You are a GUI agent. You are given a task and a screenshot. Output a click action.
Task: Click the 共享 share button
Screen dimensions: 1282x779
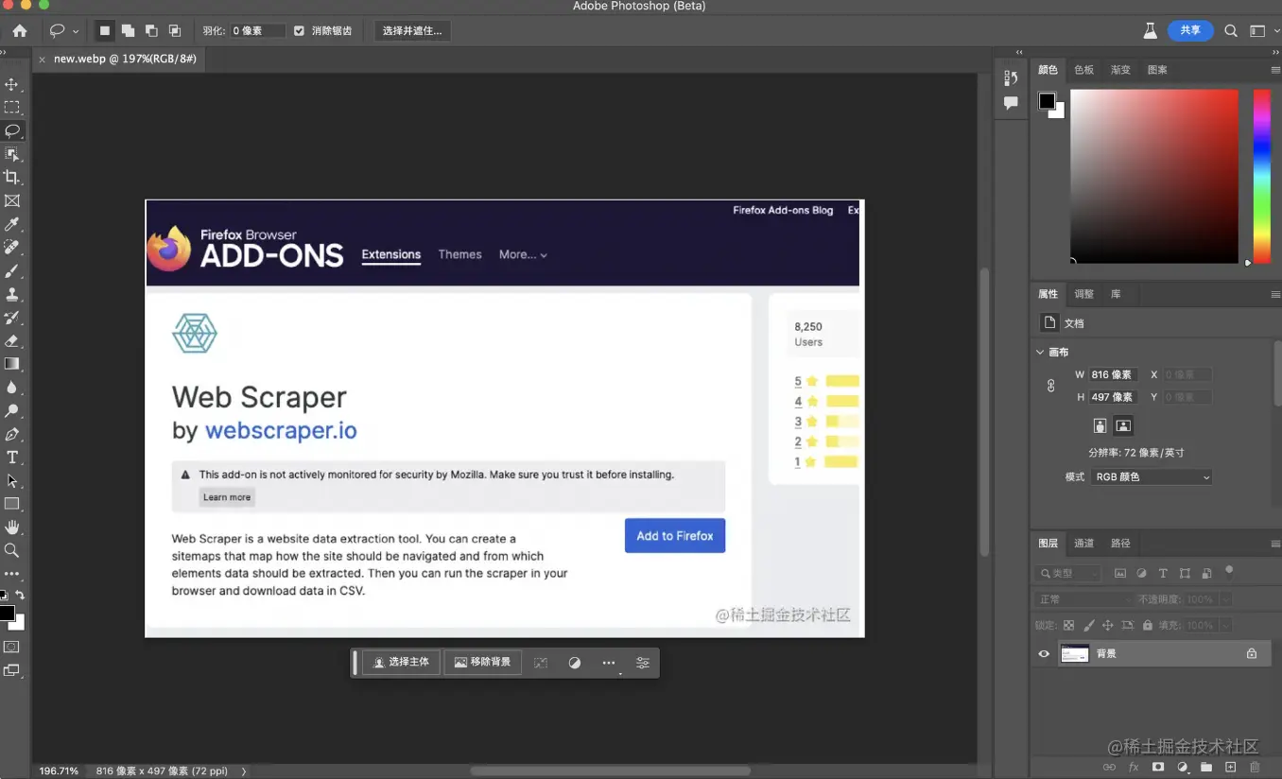(x=1190, y=30)
